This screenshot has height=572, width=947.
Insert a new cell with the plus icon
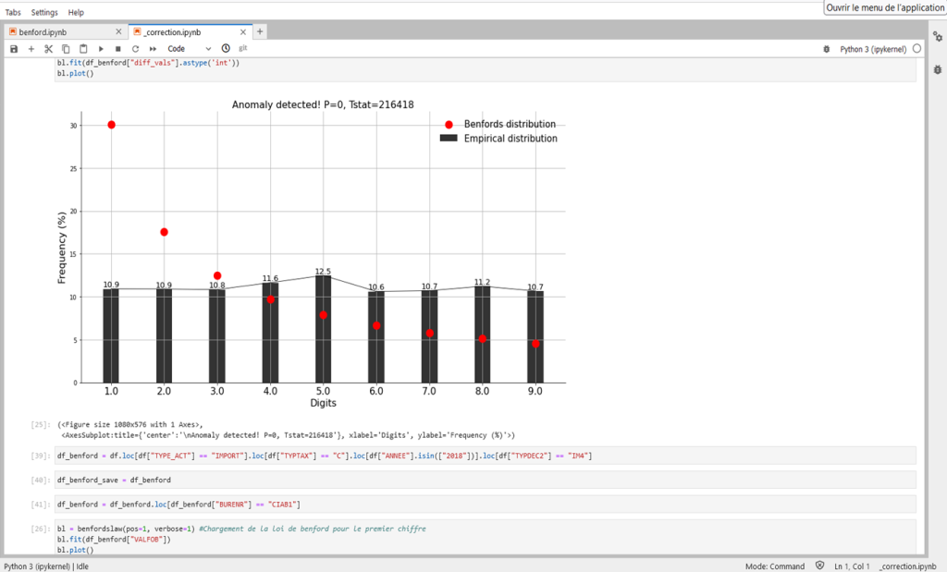31,49
